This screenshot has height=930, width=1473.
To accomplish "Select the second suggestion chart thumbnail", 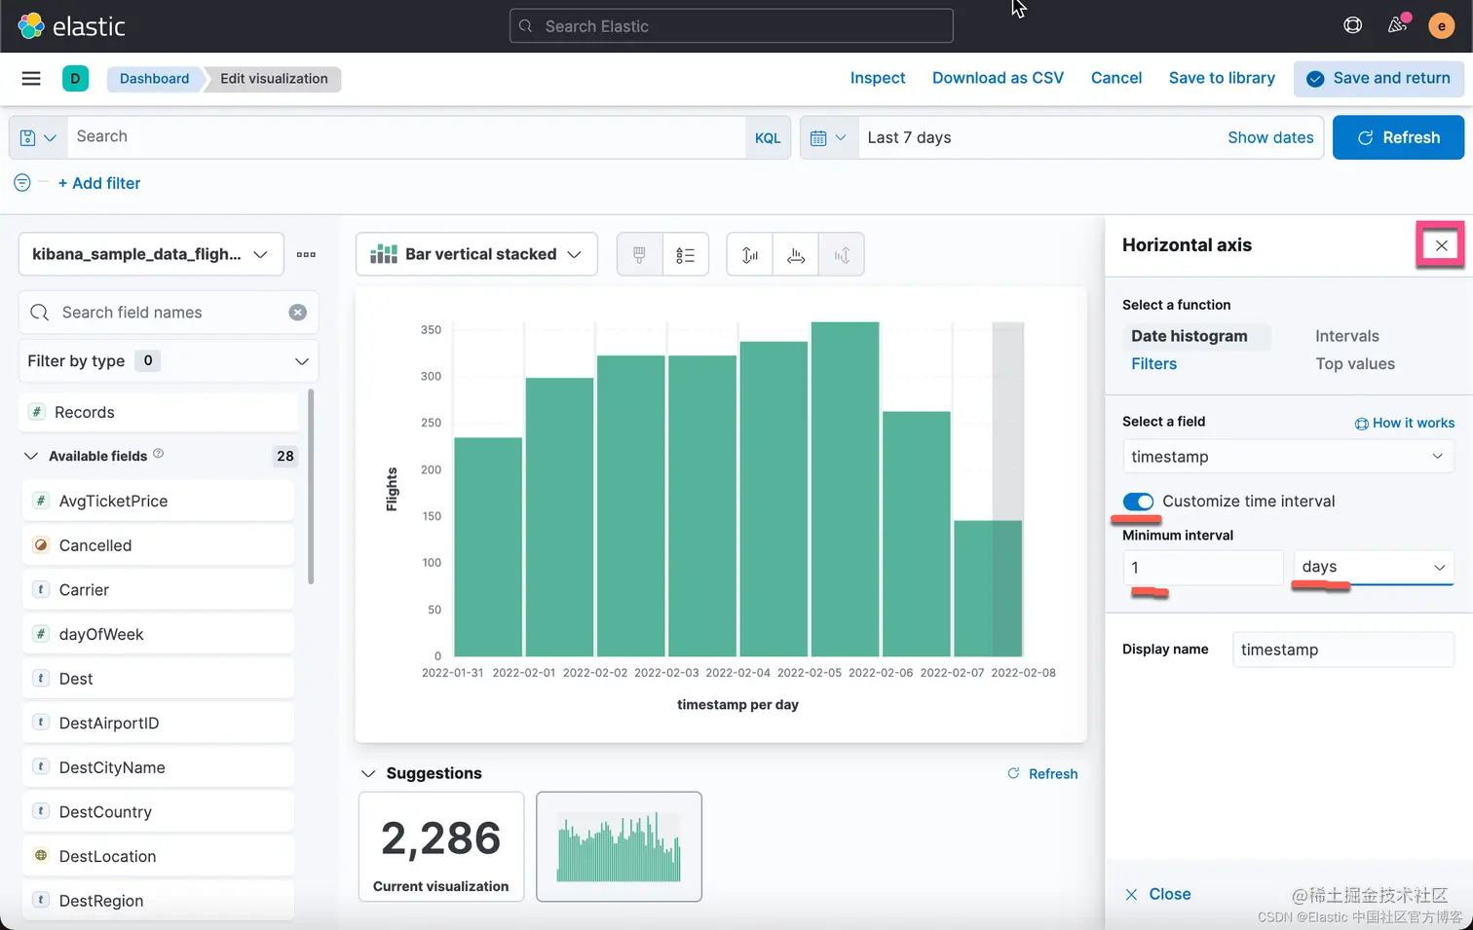I will tap(619, 846).
